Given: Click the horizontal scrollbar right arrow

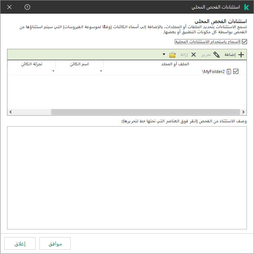Looking at the screenshot, I should [243, 112].
